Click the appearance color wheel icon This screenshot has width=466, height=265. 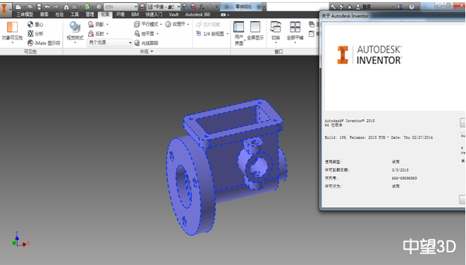click(x=142, y=6)
